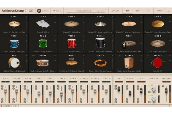Click the red RECORDER record dot
This screenshot has width=172, height=115.
point(1,106)
